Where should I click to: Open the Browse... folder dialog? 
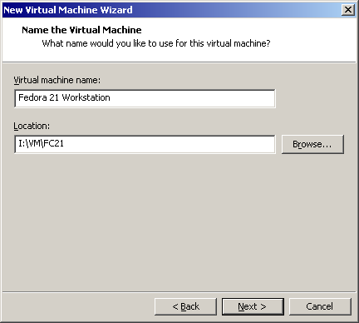coord(312,144)
